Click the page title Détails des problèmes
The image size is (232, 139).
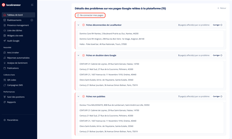pos(120,8)
